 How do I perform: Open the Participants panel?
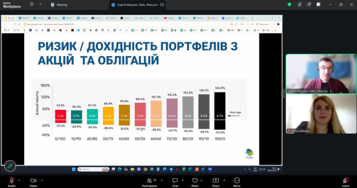pos(149,182)
